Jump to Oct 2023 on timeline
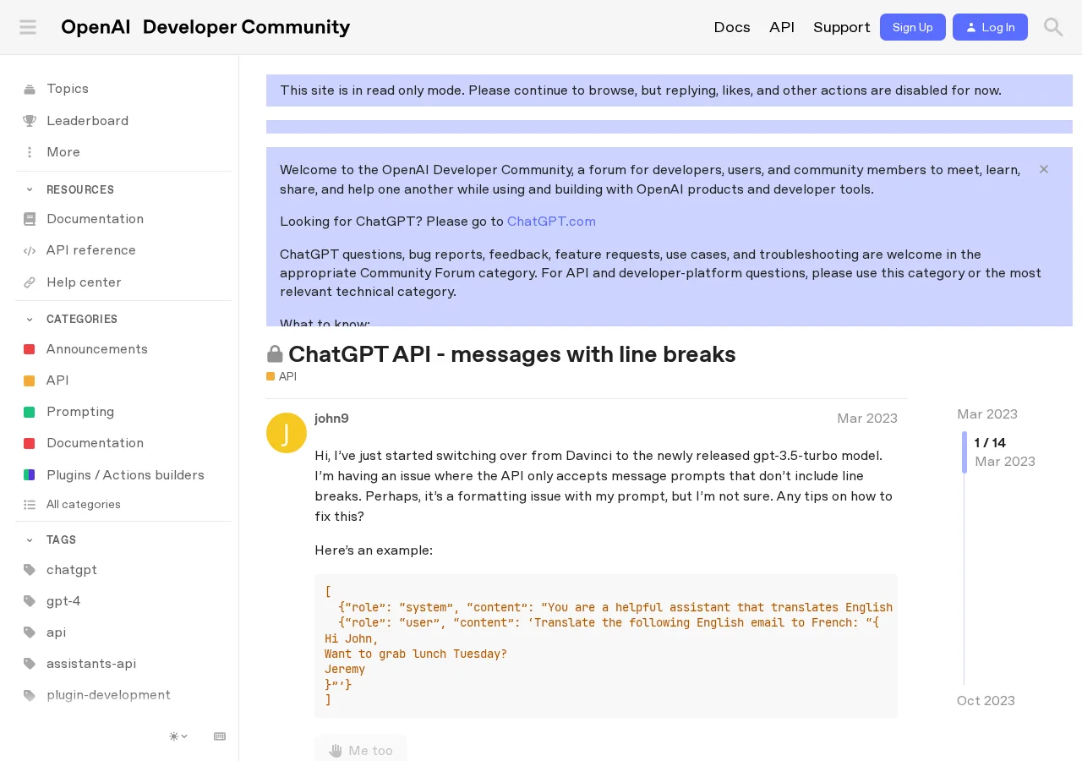Viewport: 1082px width, 761px height. pyautogui.click(x=986, y=701)
